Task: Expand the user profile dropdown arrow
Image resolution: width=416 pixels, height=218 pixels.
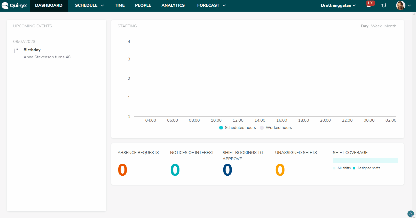Action: (409, 5)
